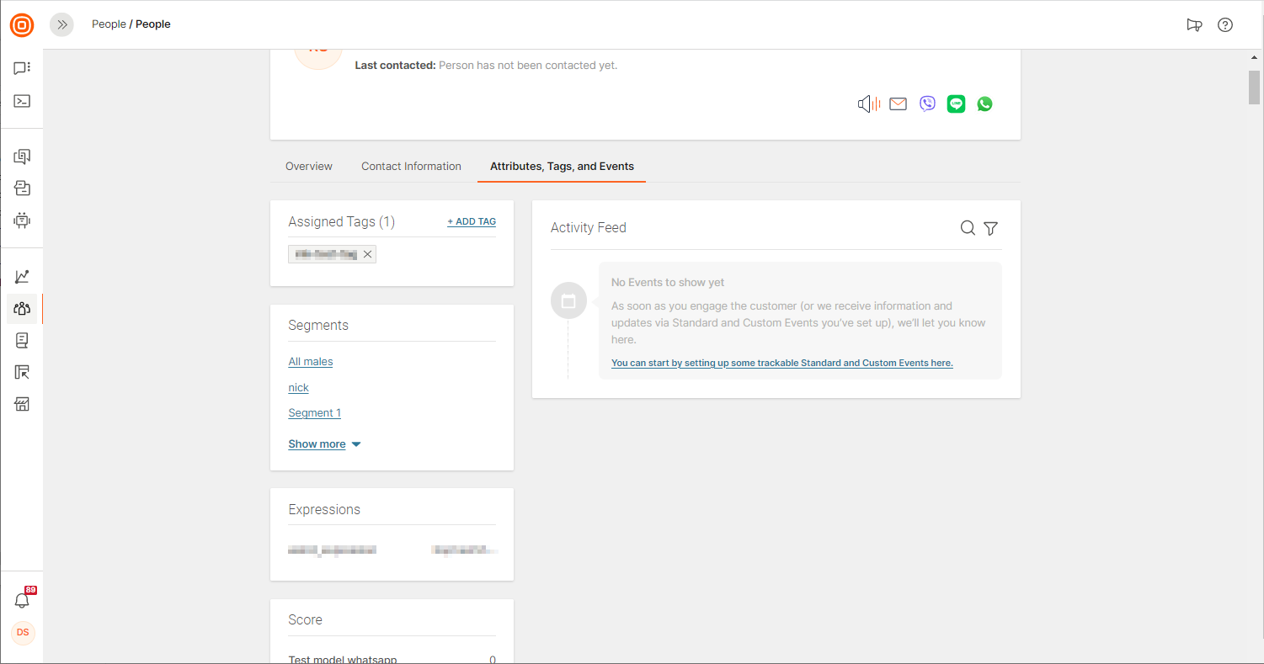This screenshot has width=1264, height=664.
Task: Expand the sidebar with double chevron
Action: pyautogui.click(x=61, y=24)
